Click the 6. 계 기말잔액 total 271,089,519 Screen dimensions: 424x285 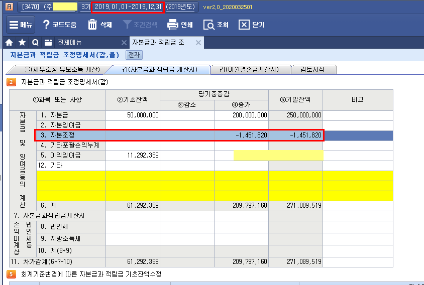pyautogui.click(x=295, y=206)
